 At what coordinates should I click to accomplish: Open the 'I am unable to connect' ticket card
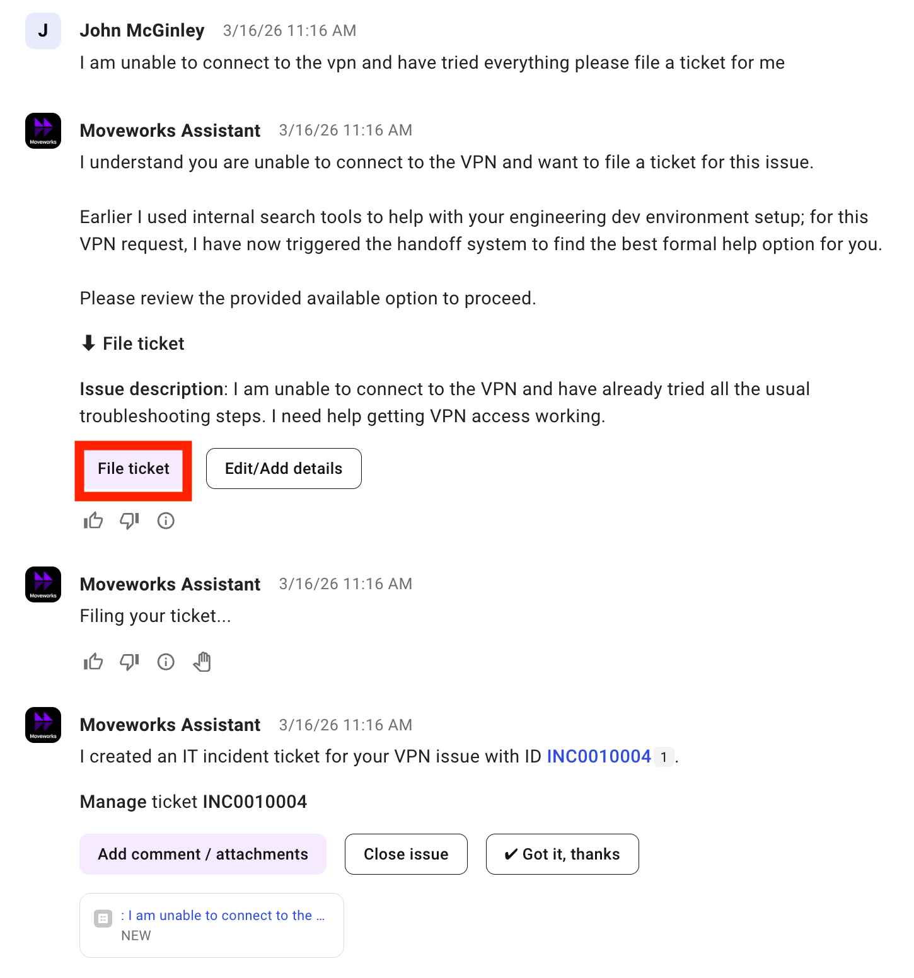(212, 925)
